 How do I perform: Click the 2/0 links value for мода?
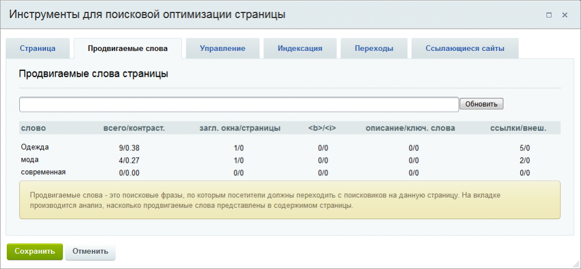point(525,161)
